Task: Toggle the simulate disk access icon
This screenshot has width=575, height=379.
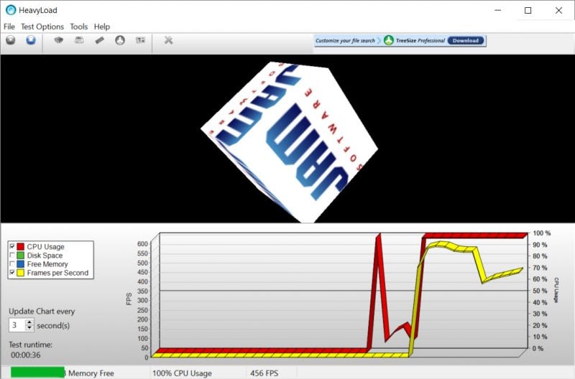Action: [120, 40]
